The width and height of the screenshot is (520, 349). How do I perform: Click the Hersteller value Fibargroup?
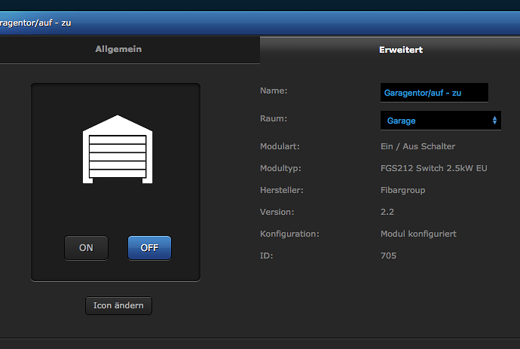pyautogui.click(x=402, y=190)
